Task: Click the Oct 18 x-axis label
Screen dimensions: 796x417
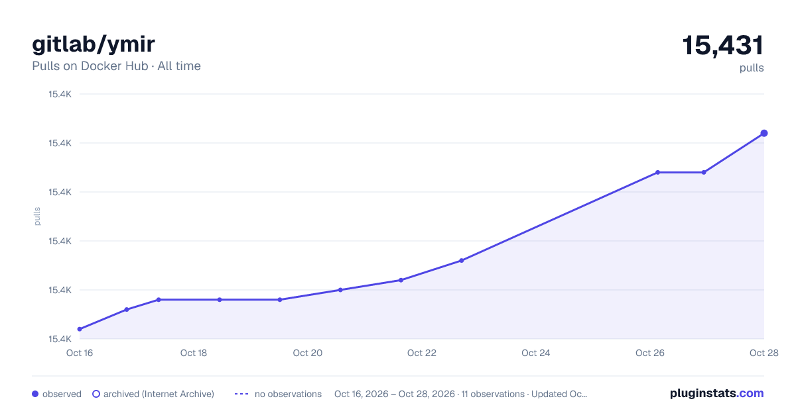Action: 194,353
